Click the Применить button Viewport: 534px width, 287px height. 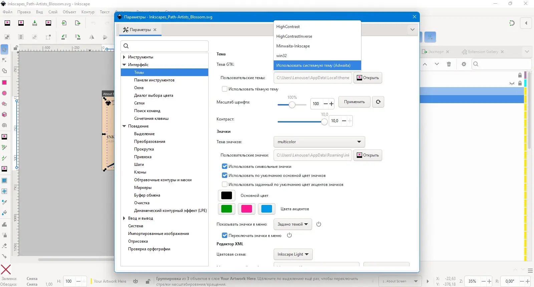tap(354, 102)
